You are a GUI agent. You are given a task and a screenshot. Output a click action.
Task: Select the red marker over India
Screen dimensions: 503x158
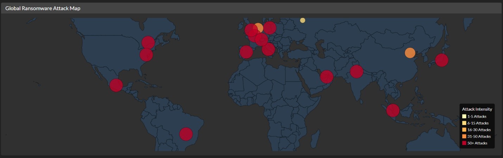coord(356,71)
